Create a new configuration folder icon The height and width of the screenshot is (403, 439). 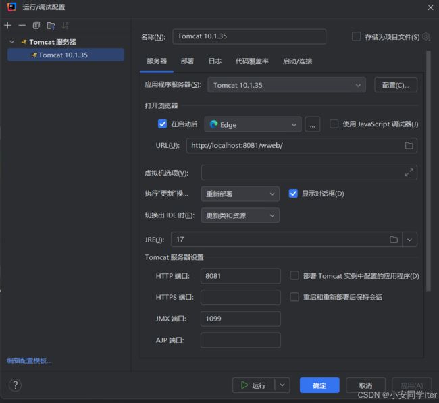51,26
